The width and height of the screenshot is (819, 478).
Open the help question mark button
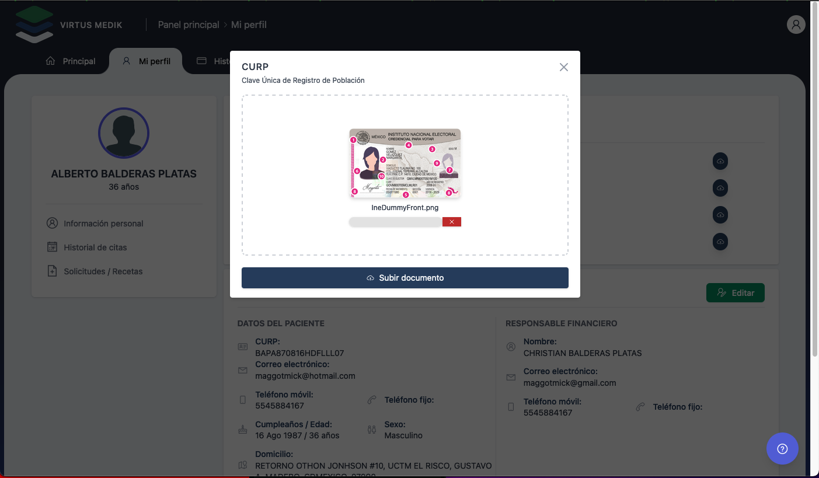coord(782,448)
